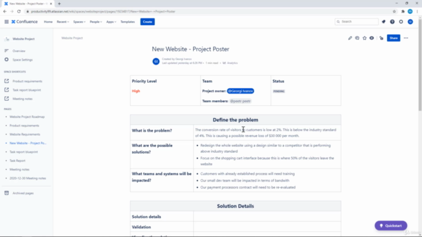422x237 pixels.
Task: Click the Task report blueprint shortcut icon
Action: [x=7, y=90]
